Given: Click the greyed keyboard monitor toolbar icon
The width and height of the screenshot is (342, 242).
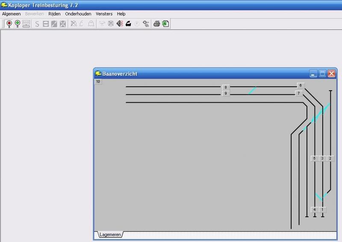Looking at the screenshot, I should tap(26, 24).
